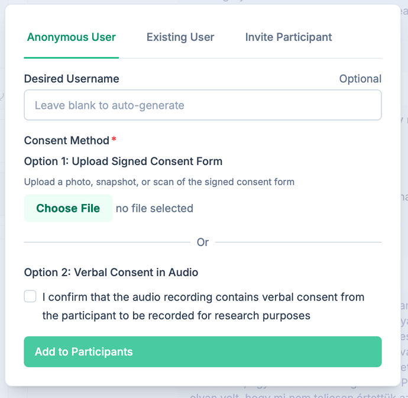Open the Existing User tab
The height and width of the screenshot is (398, 408).
point(180,37)
